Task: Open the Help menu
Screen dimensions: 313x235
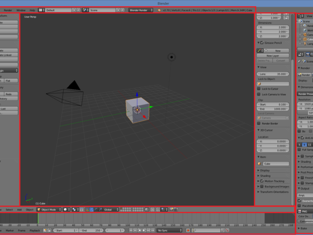Action: pyautogui.click(x=32, y=10)
